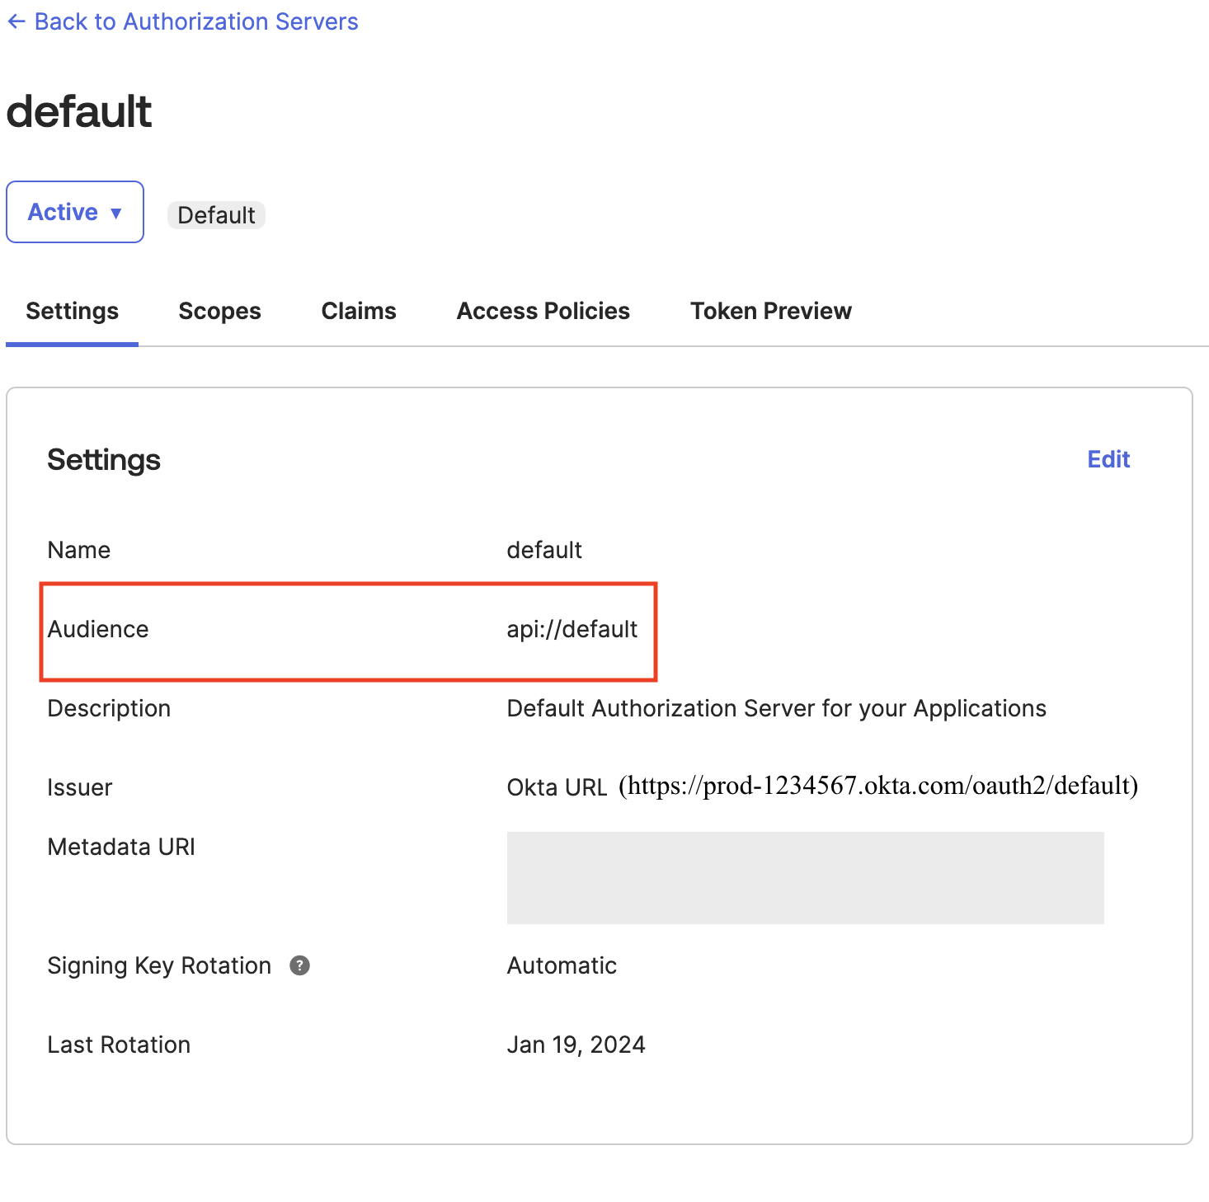This screenshot has height=1202, width=1209.
Task: Go back to Authorization Servers
Action: tap(182, 21)
